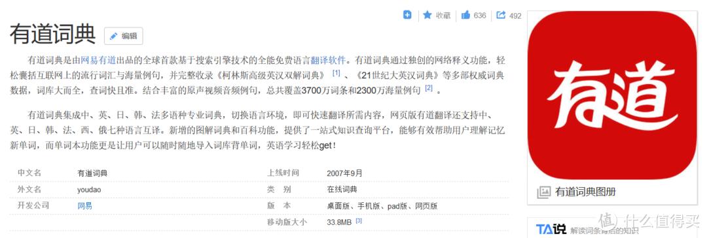This screenshot has width=707, height=238.
Task: Click reference footnote [1]
Action: click(336, 73)
